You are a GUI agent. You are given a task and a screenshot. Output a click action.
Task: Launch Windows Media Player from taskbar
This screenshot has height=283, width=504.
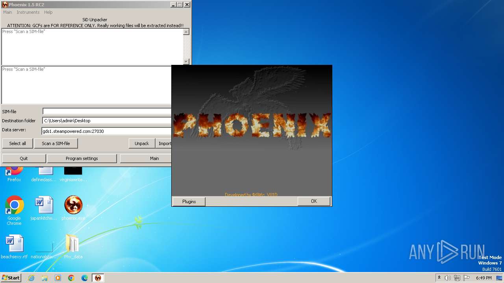[x=58, y=278]
